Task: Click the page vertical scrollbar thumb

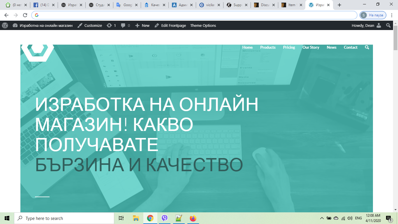Action: pos(395,38)
